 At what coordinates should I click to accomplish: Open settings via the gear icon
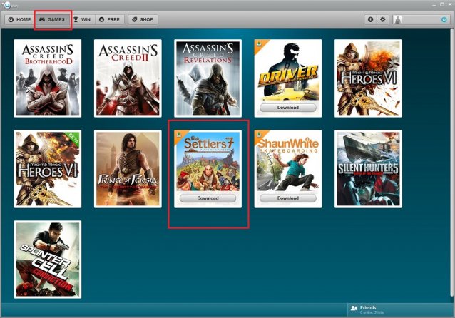click(x=383, y=19)
